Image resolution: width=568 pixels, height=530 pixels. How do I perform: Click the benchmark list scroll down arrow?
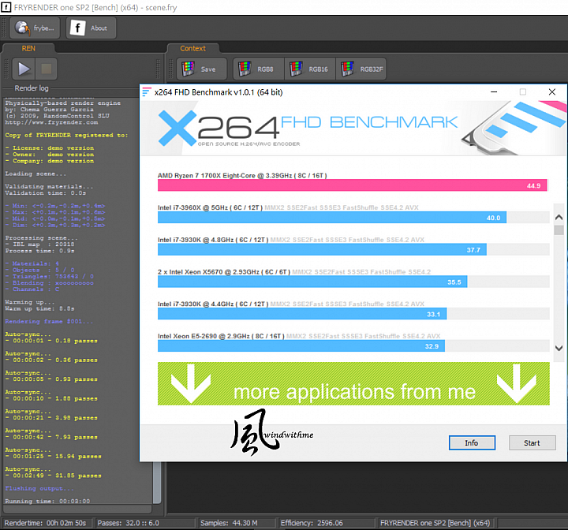[559, 348]
